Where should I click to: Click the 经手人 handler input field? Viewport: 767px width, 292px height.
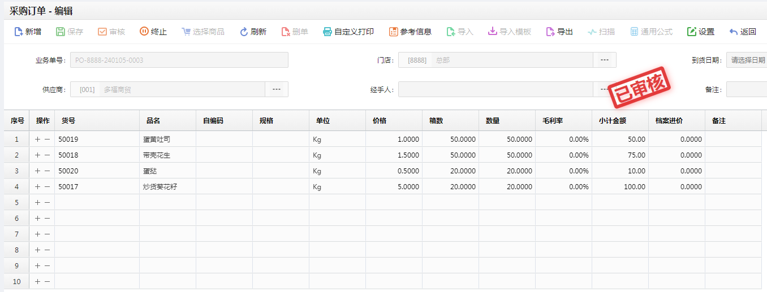click(x=495, y=89)
